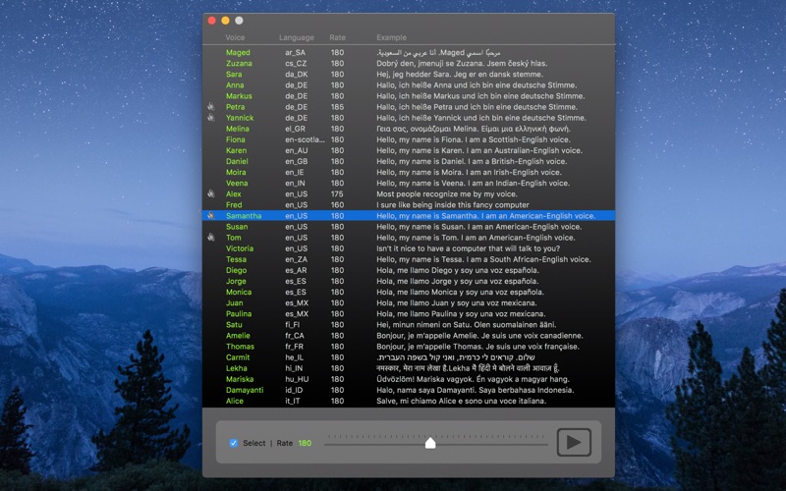
Task: Play the selected voice sample
Action: (574, 442)
